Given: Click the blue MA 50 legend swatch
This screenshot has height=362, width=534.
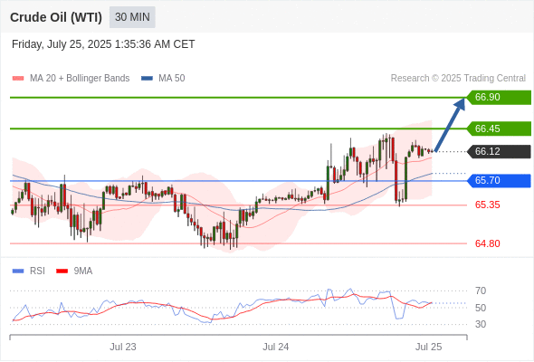Looking at the screenshot, I should tap(147, 79).
